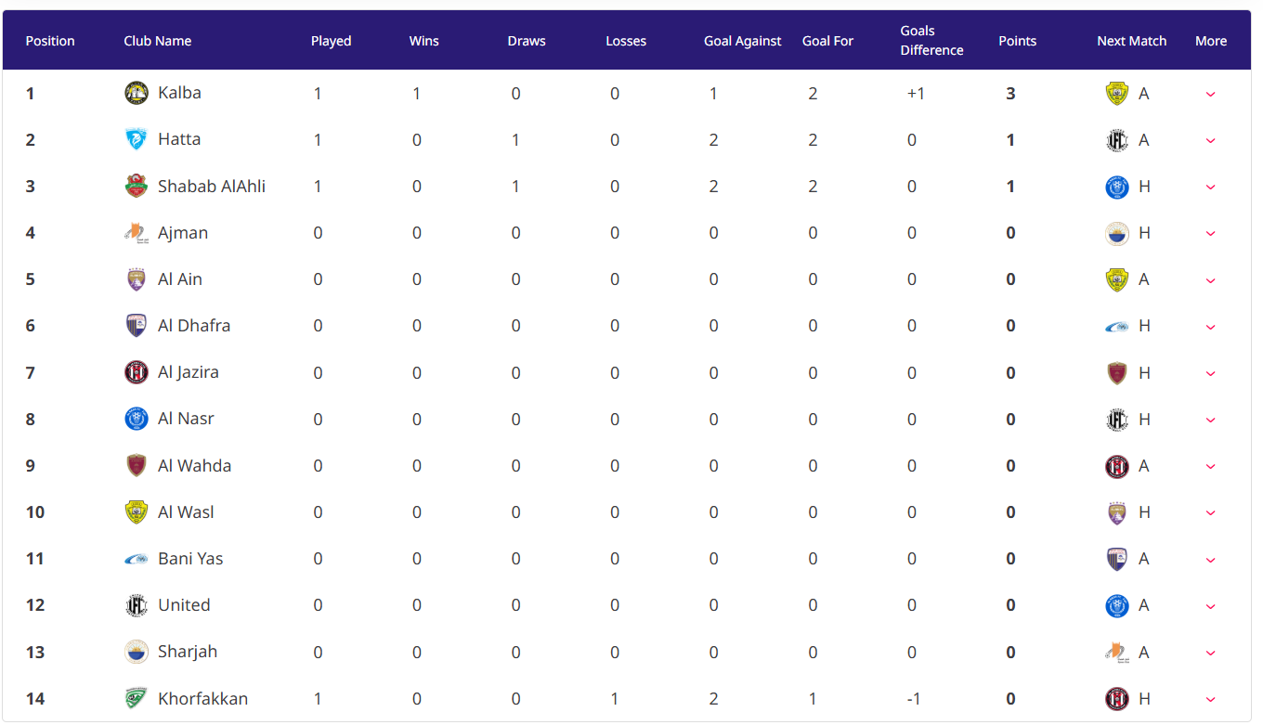1263x725 pixels.
Task: Click Al Ain's next-match opponent logo
Action: coord(1117,279)
